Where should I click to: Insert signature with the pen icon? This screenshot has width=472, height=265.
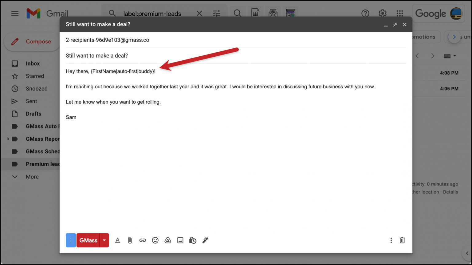click(205, 240)
